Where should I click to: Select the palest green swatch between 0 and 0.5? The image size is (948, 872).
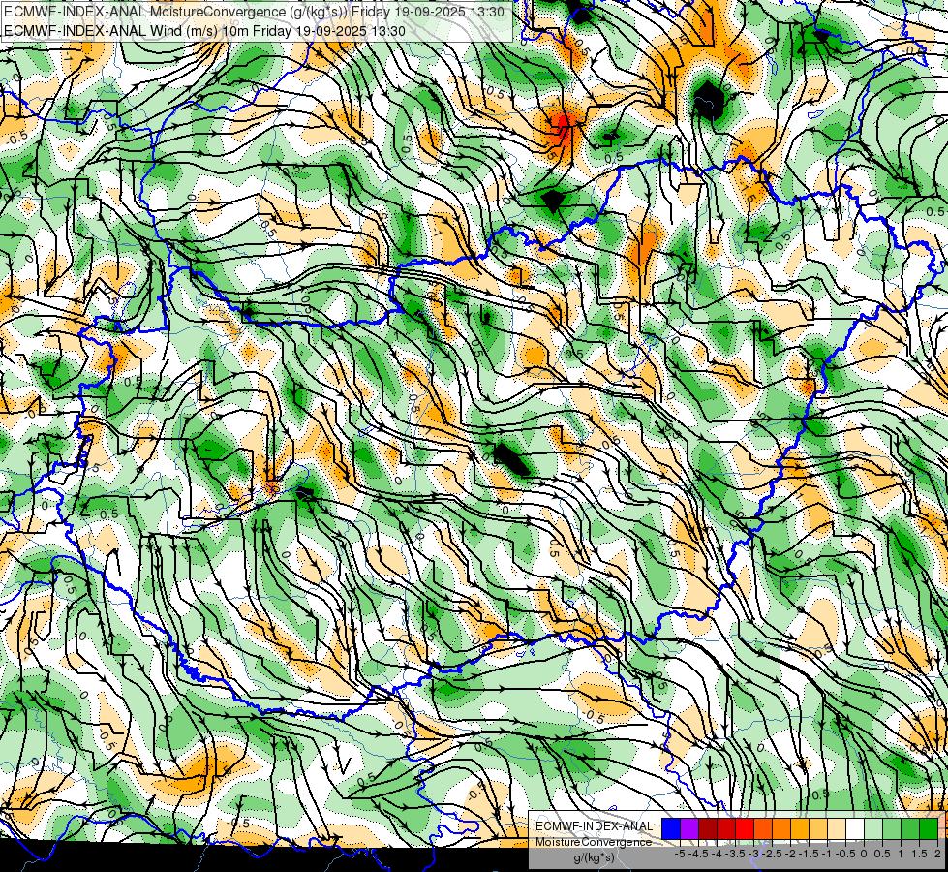873,828
